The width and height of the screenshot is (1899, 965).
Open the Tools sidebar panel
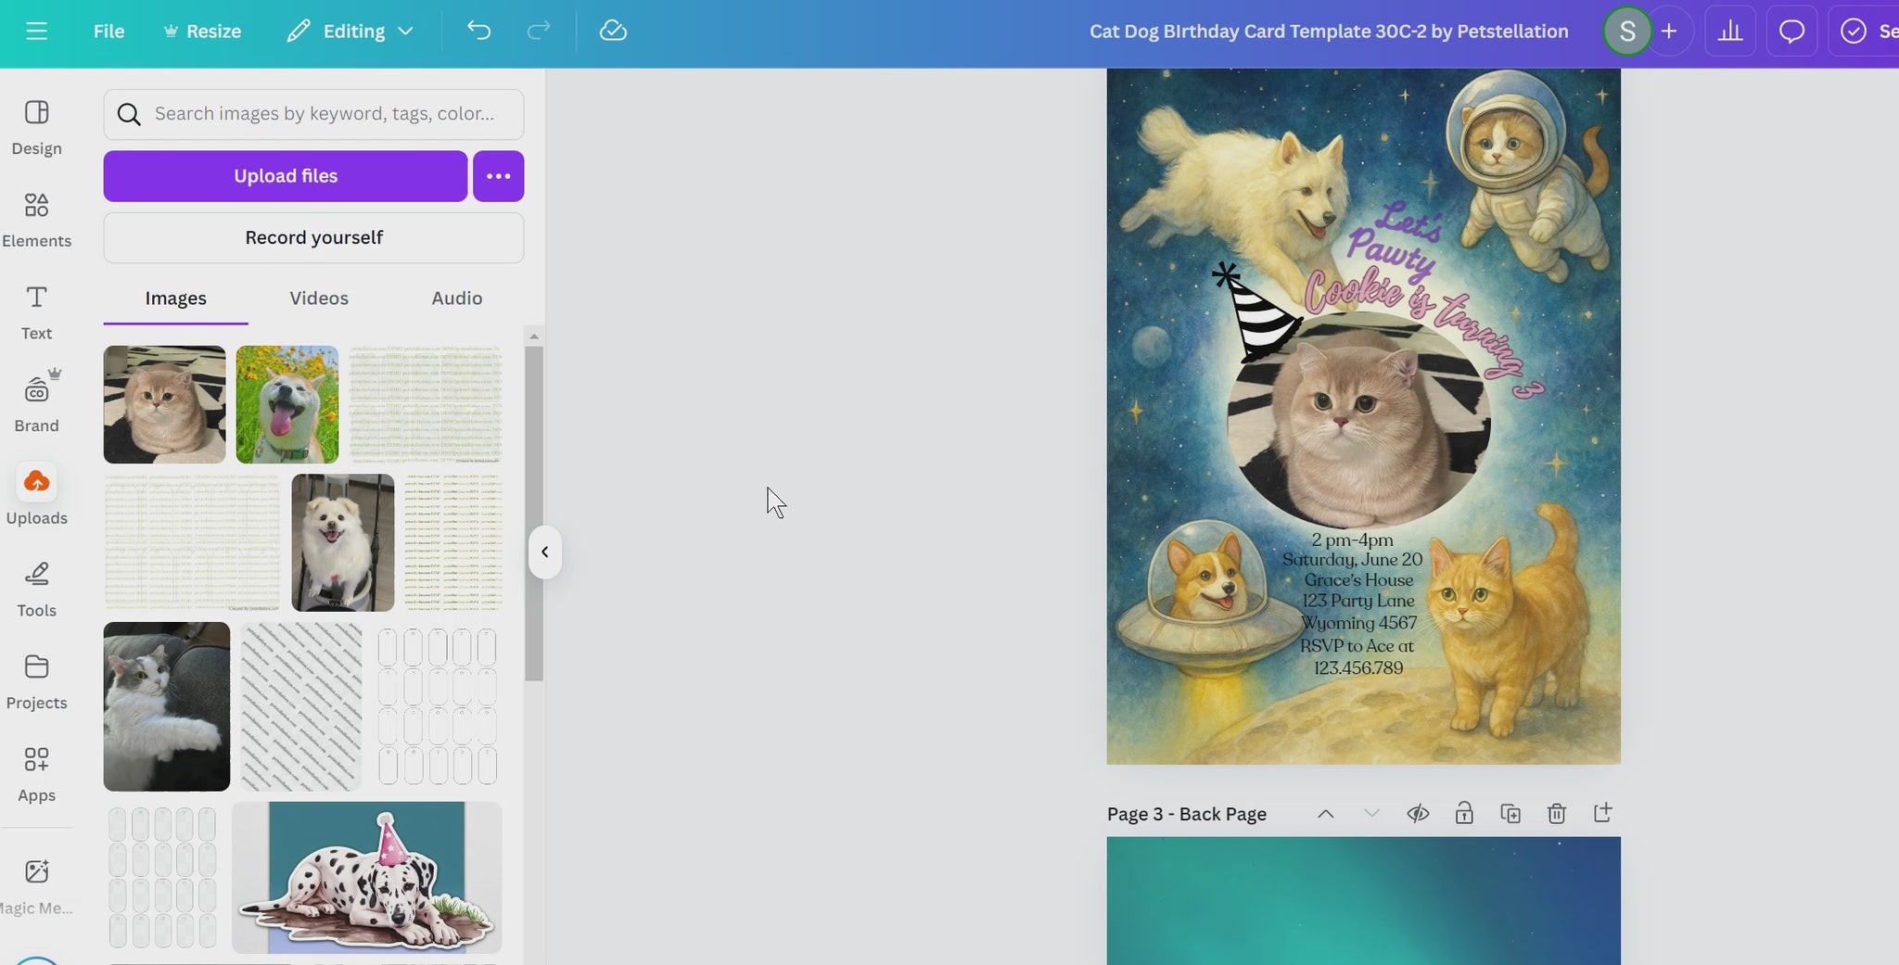tap(36, 590)
